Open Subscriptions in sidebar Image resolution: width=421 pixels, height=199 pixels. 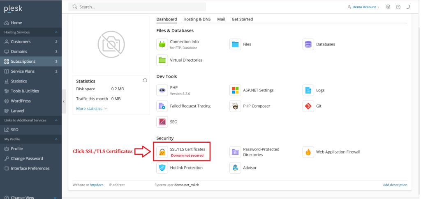coord(31,62)
